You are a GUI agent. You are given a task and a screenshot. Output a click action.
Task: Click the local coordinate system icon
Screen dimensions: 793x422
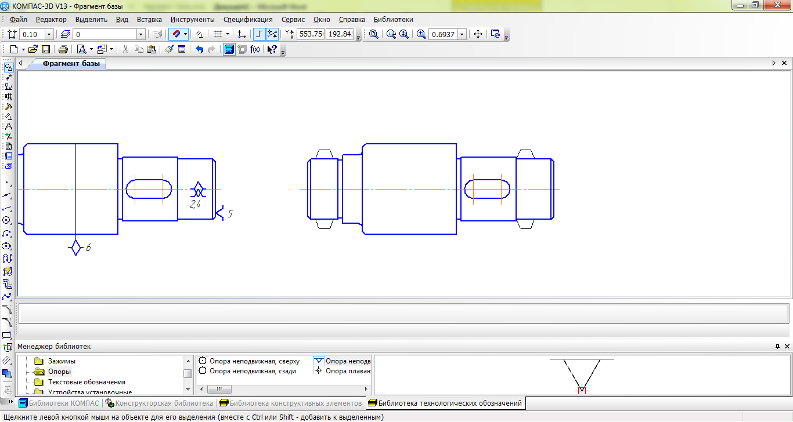pyautogui.click(x=242, y=34)
